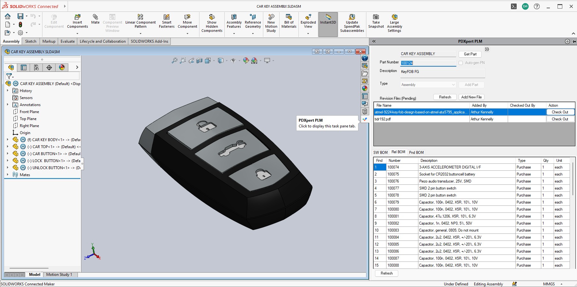Click the Get Part button
This screenshot has height=287, width=577.
pyautogui.click(x=470, y=54)
